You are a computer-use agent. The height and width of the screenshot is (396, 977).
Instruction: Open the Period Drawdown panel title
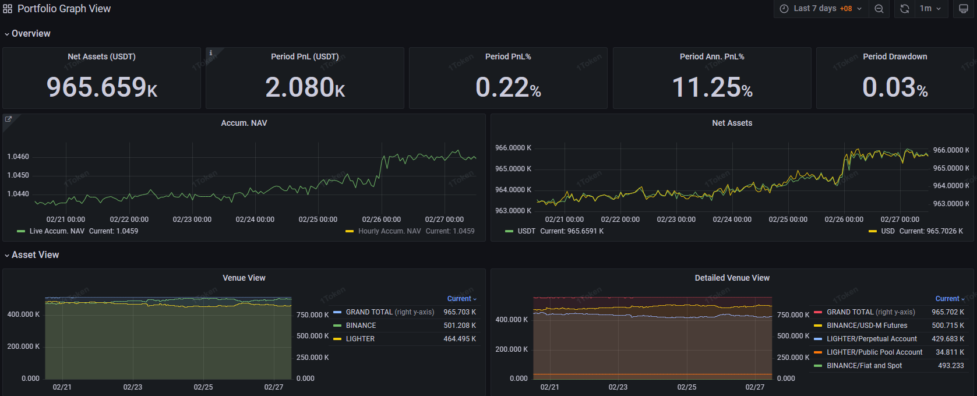coord(895,56)
